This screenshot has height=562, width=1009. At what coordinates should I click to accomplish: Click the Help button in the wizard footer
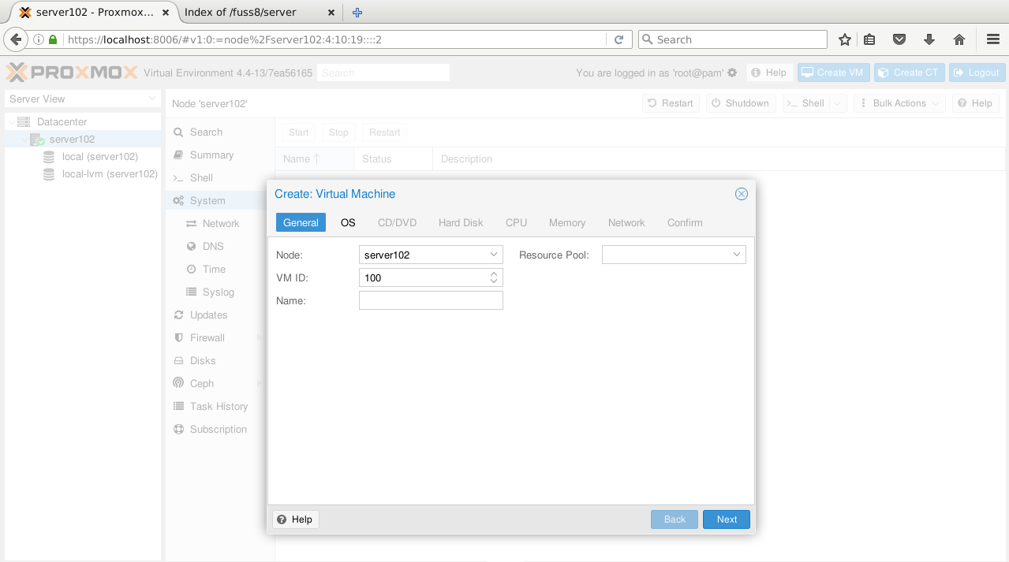[x=296, y=519]
